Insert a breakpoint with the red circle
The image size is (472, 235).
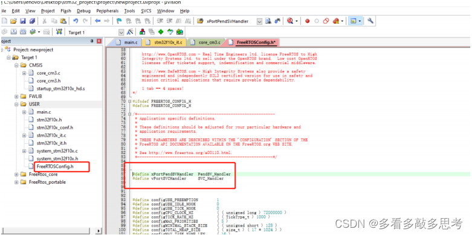coord(308,21)
